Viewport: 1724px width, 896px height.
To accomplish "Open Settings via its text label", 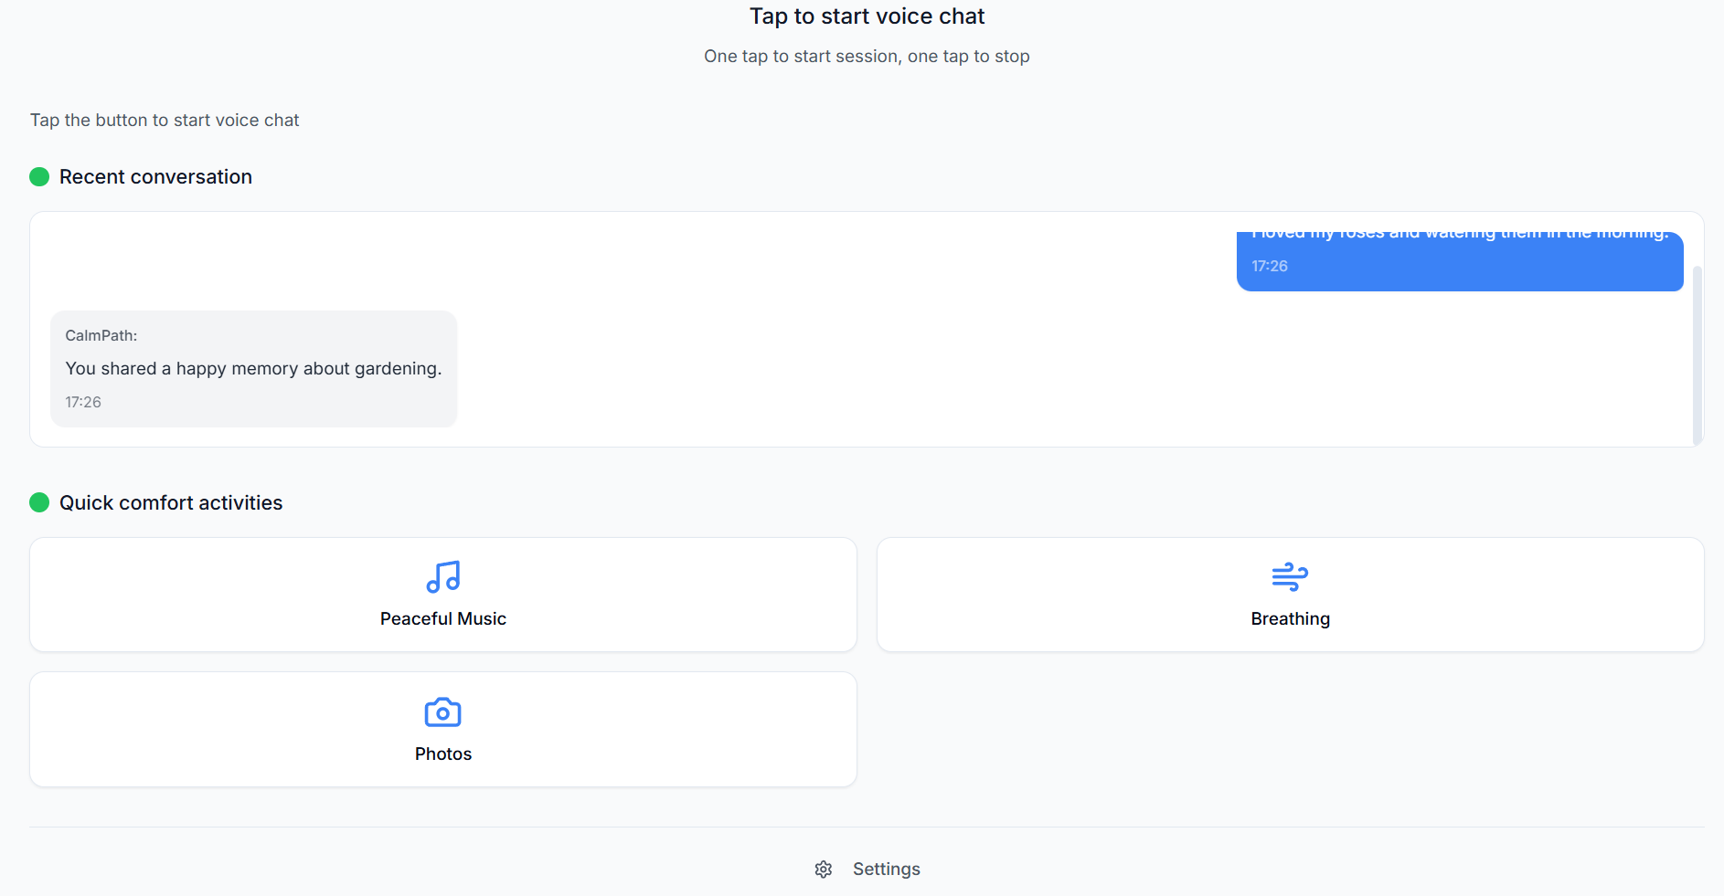I will pyautogui.click(x=886, y=870).
